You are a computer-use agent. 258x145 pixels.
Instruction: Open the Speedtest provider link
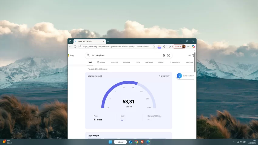164,76
